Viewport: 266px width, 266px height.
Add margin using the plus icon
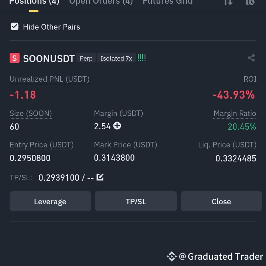click(117, 126)
